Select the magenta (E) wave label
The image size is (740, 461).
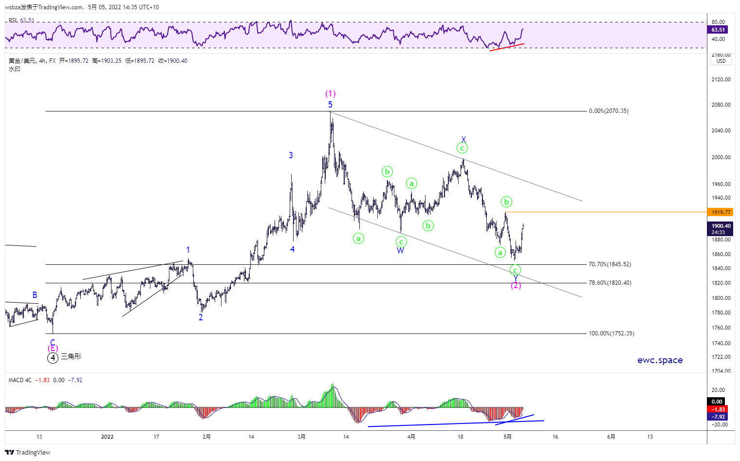[53, 349]
